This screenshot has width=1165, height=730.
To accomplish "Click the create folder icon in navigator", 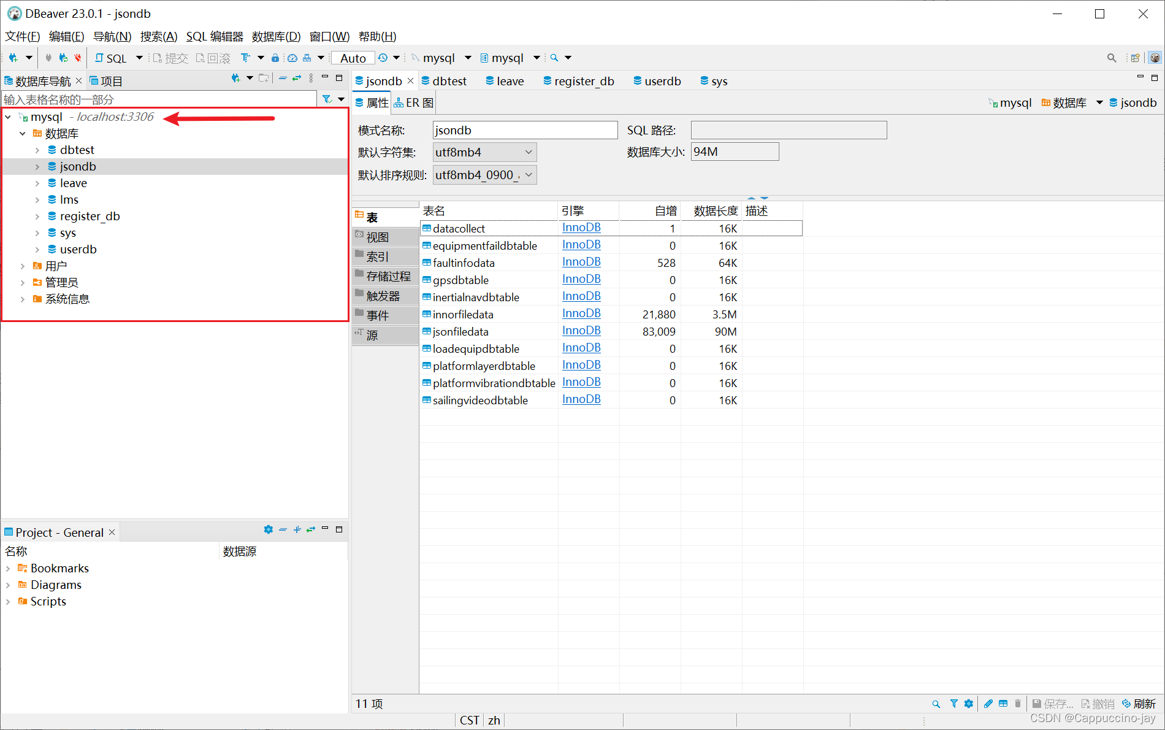I will 264,78.
